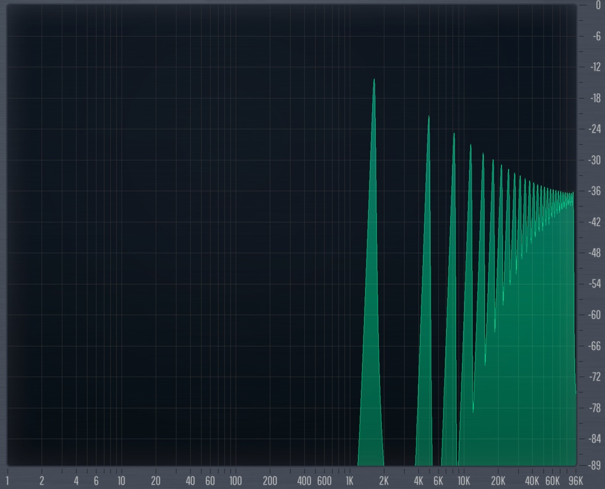Click the "-89" dB level label
The image size is (605, 489).
click(x=595, y=465)
